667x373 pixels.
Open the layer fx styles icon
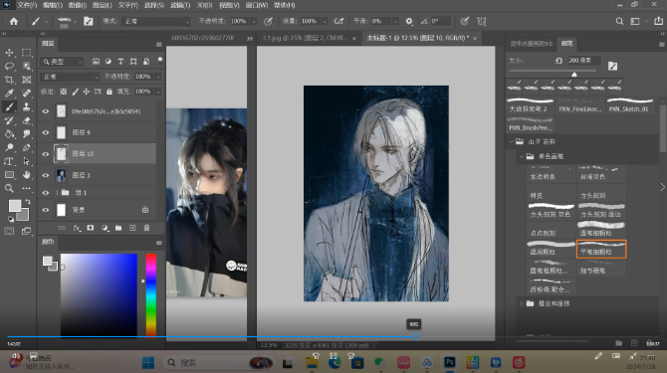[77, 228]
